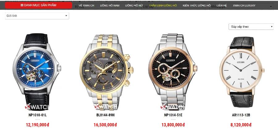Open the NP1010-01L product name link

click(x=38, y=115)
